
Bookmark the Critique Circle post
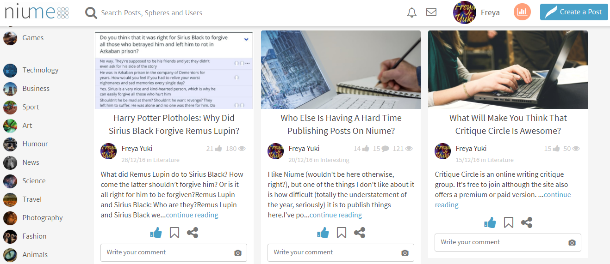[509, 222]
